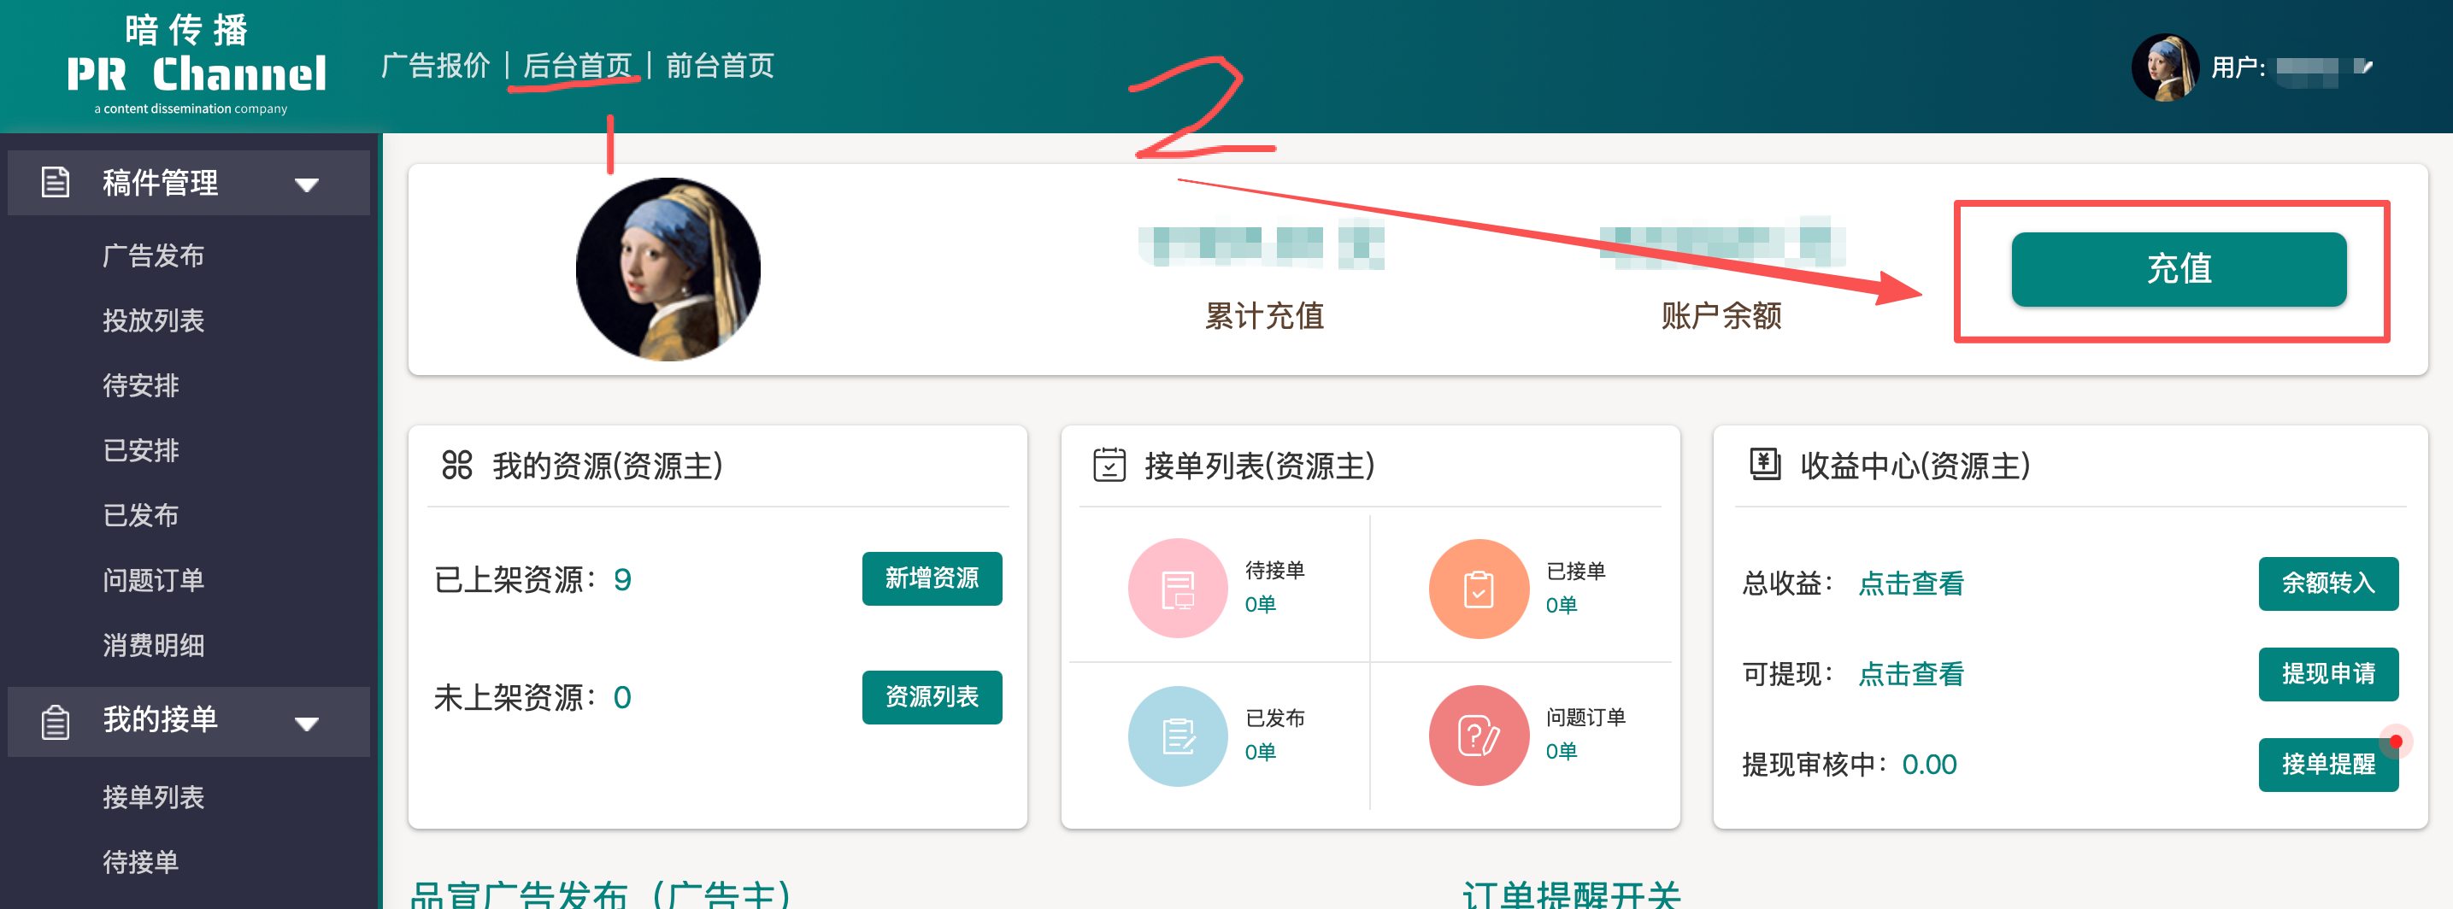Viewport: 2453px width, 909px height.
Task: Click the 提现申请 withdrawal button
Action: (2327, 674)
